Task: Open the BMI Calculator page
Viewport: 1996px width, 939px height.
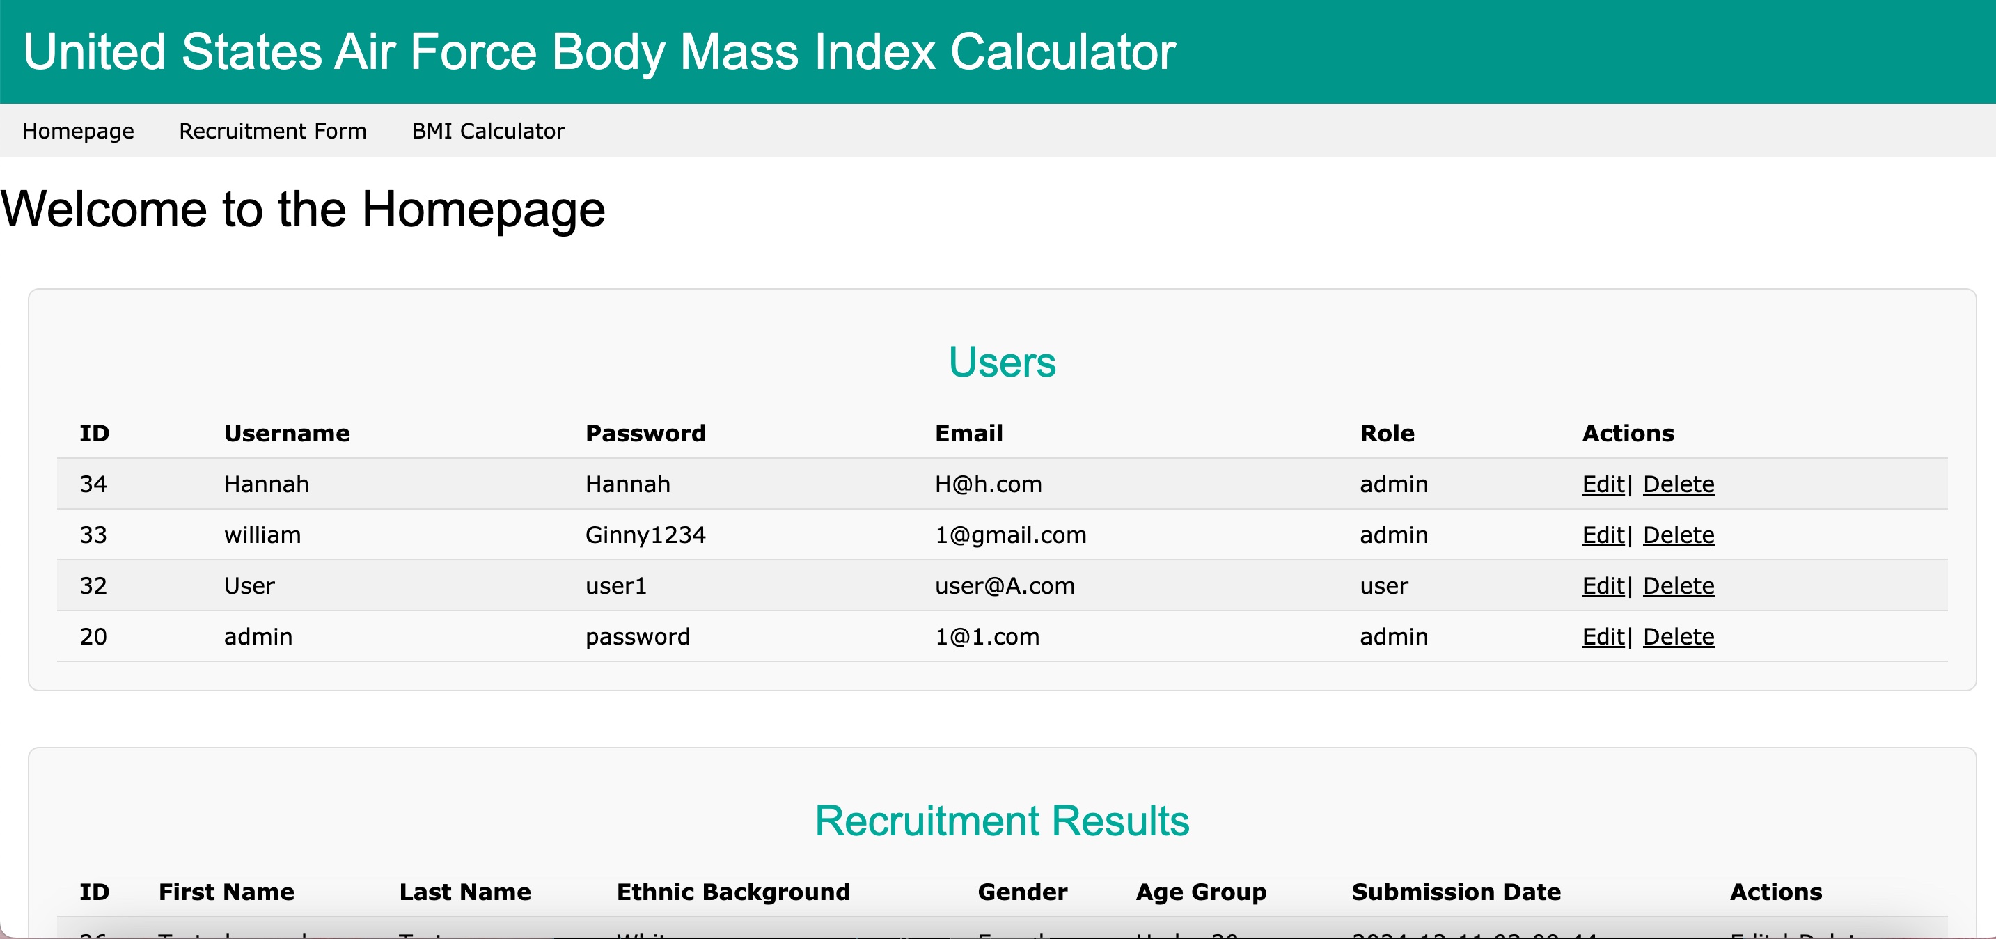Action: (488, 131)
